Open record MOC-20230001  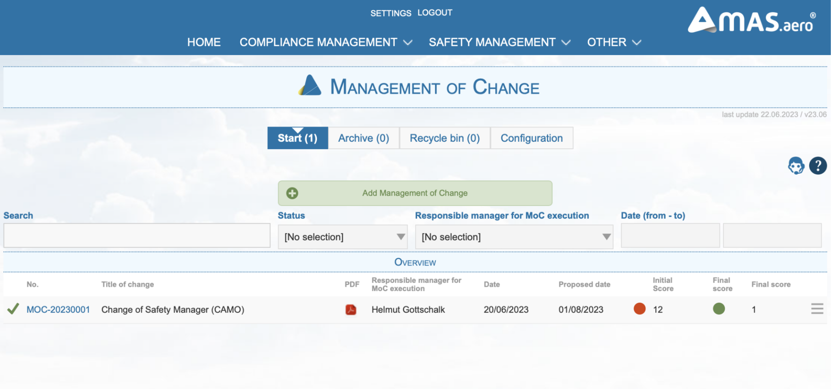(58, 309)
